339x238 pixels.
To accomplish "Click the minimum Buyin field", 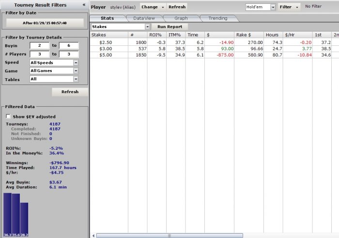I will pos(39,45).
